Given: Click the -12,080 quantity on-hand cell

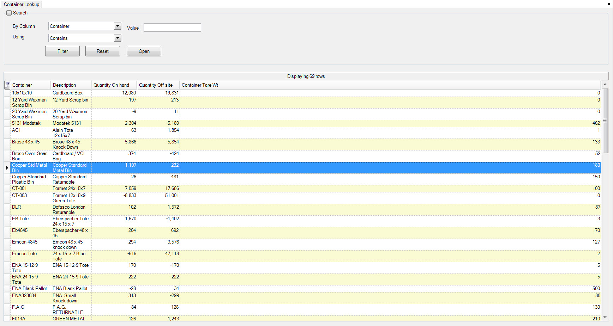Looking at the screenshot, I should pyautogui.click(x=114, y=93).
